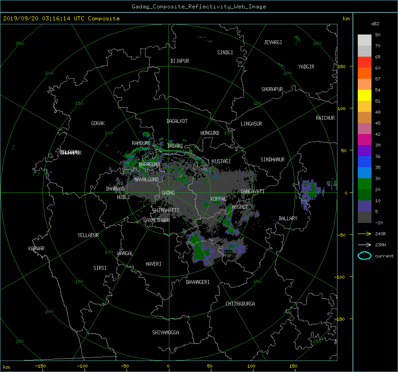
Task: Click the NARAGUND city label
Action: [x=149, y=165]
